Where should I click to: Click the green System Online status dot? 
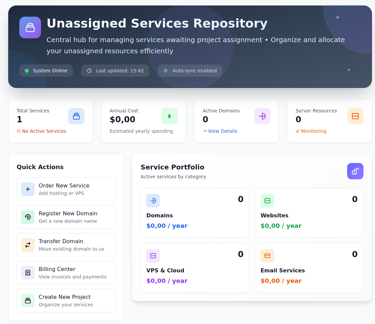click(27, 71)
